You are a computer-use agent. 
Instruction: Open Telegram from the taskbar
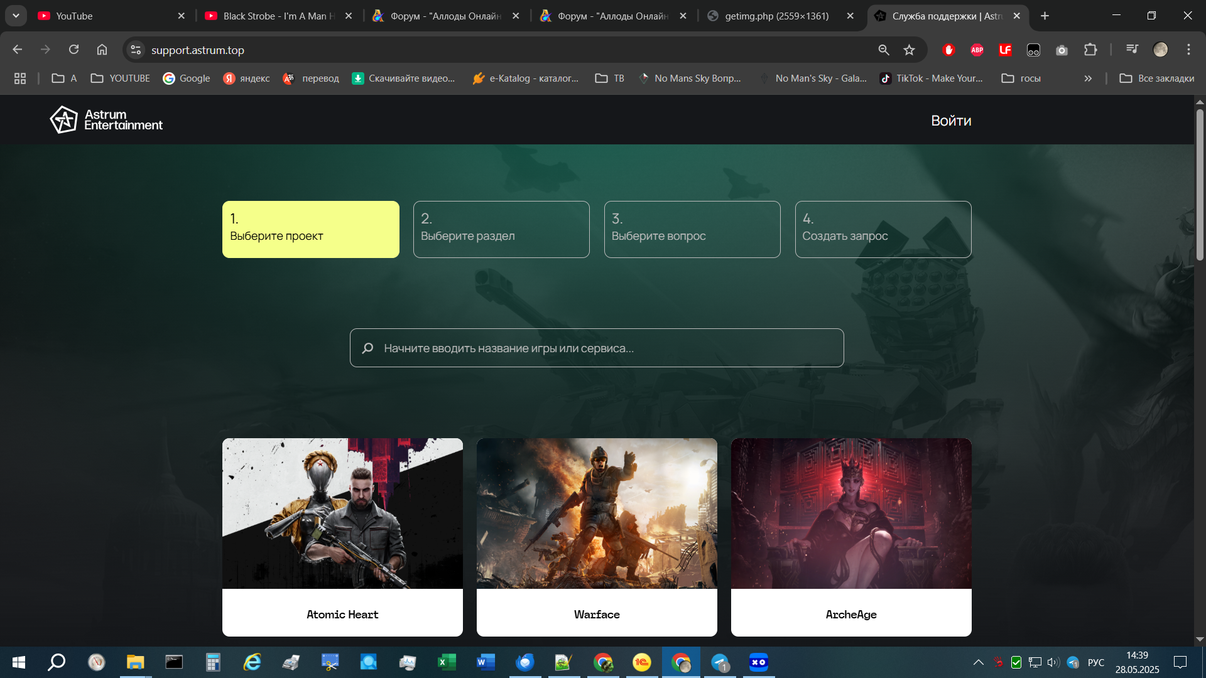pyautogui.click(x=720, y=662)
